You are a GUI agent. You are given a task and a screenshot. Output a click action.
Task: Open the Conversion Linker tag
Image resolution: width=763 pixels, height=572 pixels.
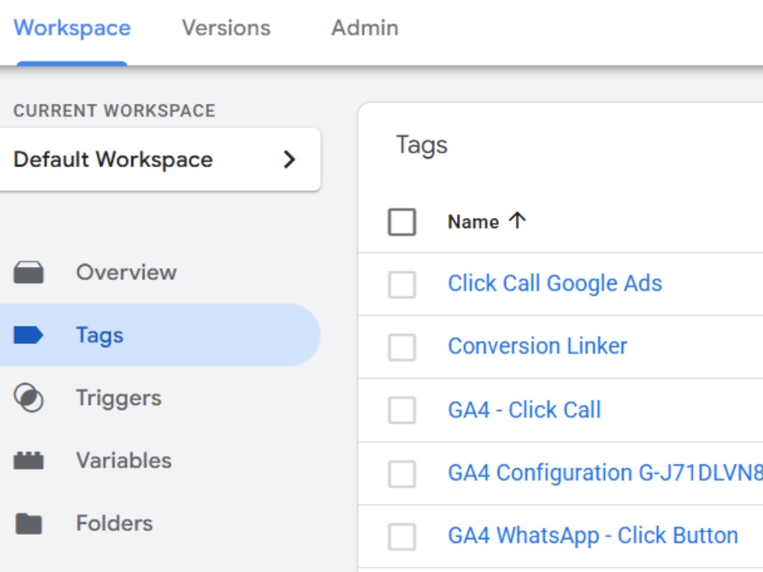[538, 346]
